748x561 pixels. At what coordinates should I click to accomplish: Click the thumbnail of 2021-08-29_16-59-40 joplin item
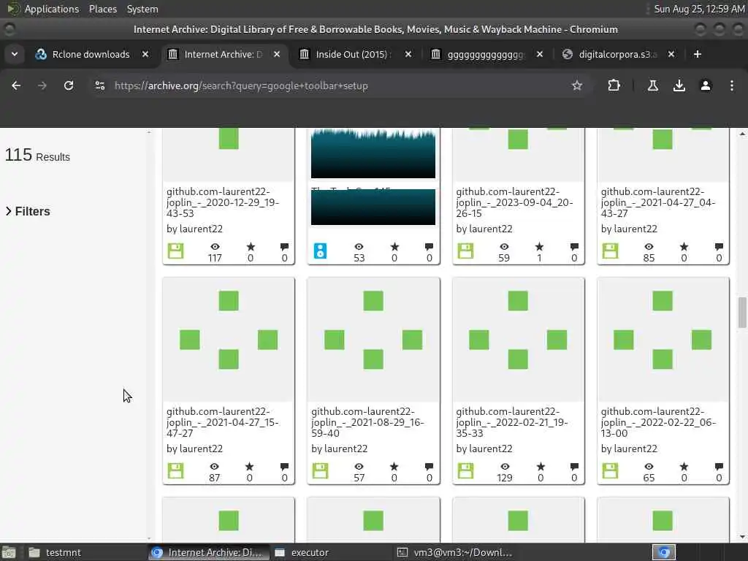pyautogui.click(x=373, y=340)
